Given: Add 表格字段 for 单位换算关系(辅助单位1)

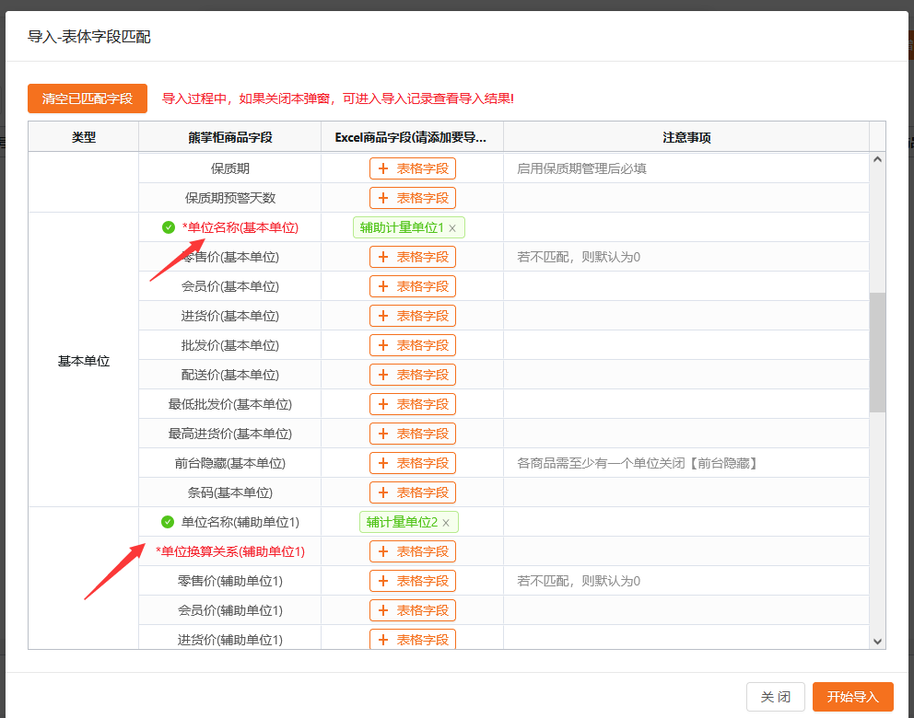Looking at the screenshot, I should [x=413, y=551].
